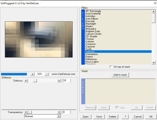Click the Add to stack button
Viewport: 157px width, 120px height.
120,75
